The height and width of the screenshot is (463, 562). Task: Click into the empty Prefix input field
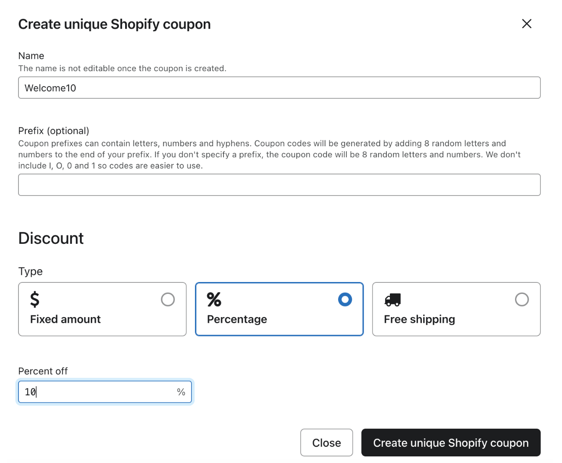point(279,185)
